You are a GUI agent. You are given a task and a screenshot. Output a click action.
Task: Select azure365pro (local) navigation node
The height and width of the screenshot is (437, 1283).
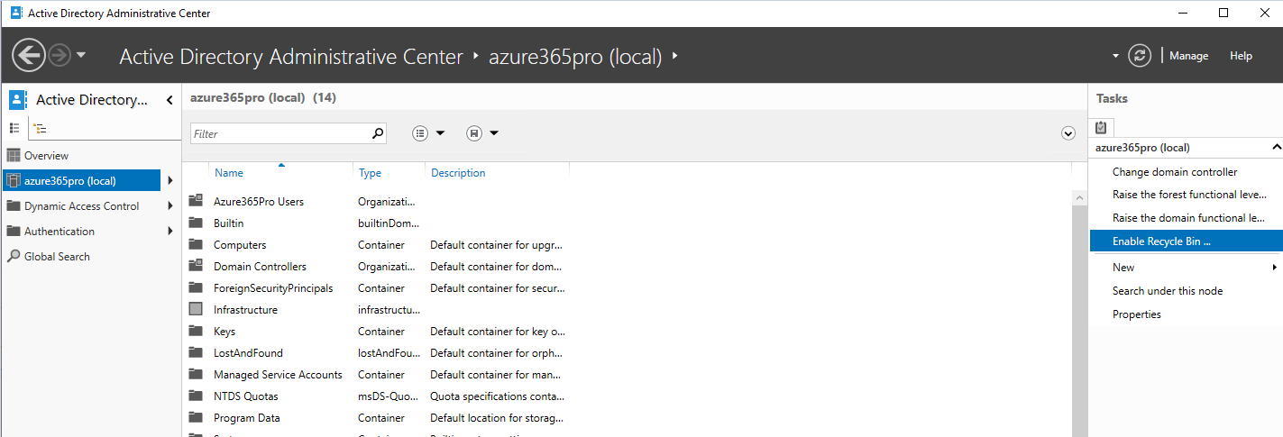tap(81, 181)
